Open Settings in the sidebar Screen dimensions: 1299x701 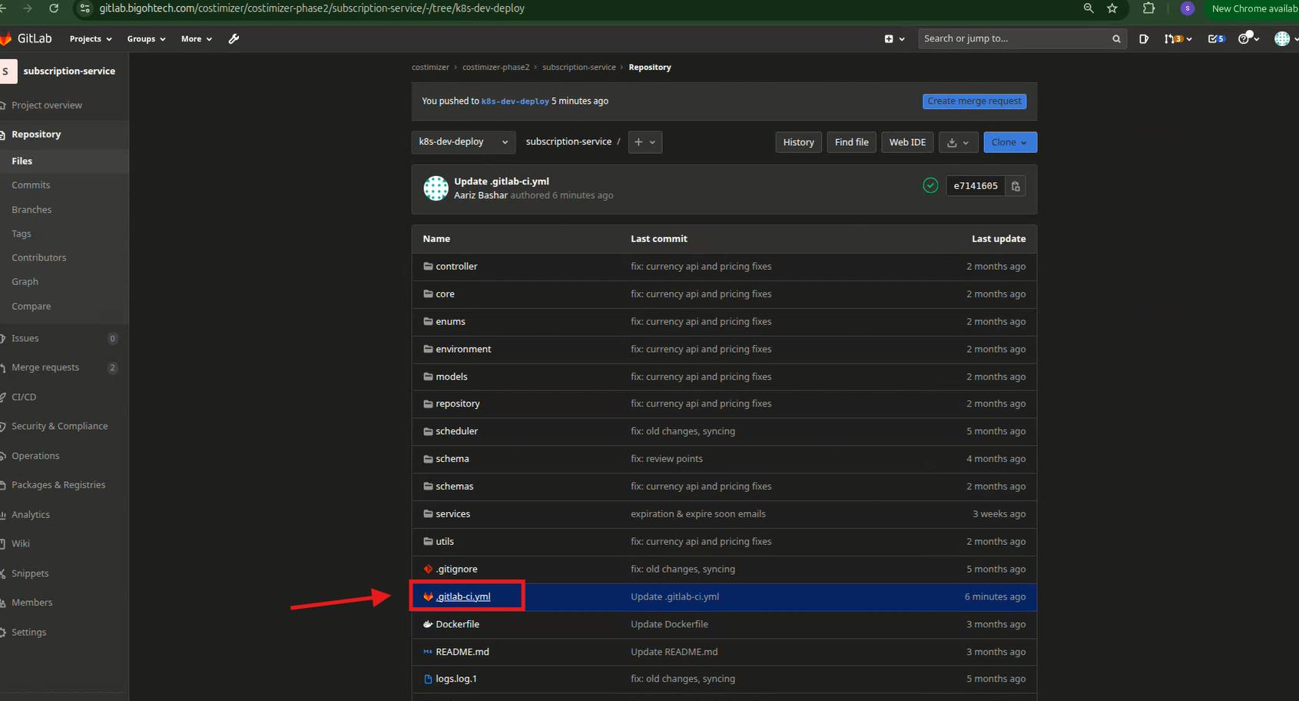(28, 633)
